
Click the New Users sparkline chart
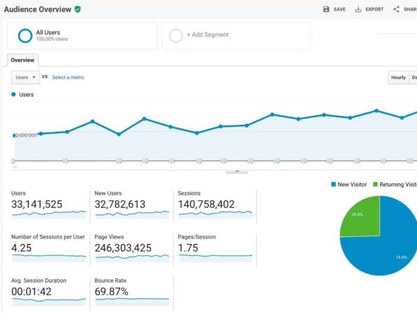click(132, 215)
